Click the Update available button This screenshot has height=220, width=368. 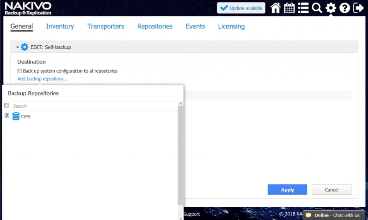[x=241, y=8]
